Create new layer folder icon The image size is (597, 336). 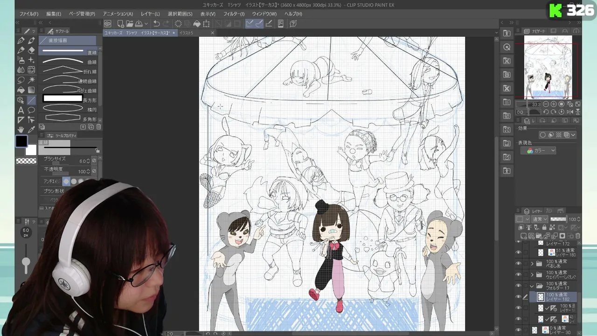539,236
